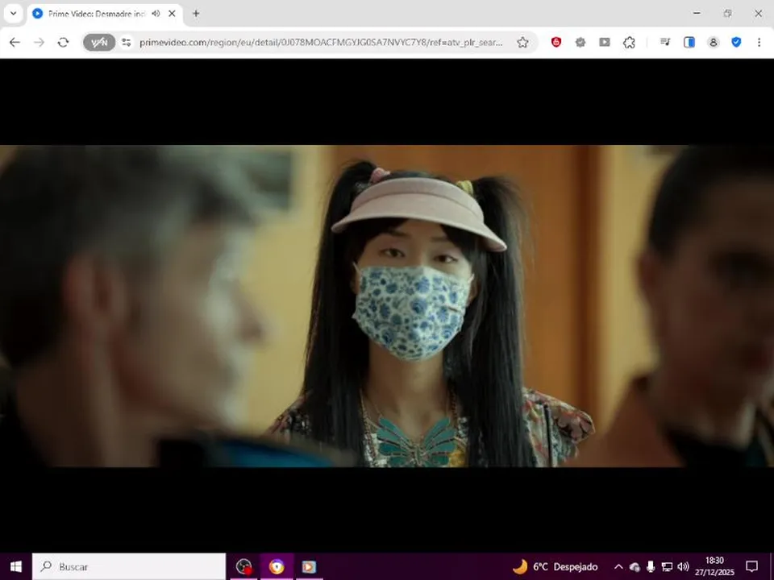The width and height of the screenshot is (774, 580).
Task: Click the blue shield checkmark icon
Action: 736,43
